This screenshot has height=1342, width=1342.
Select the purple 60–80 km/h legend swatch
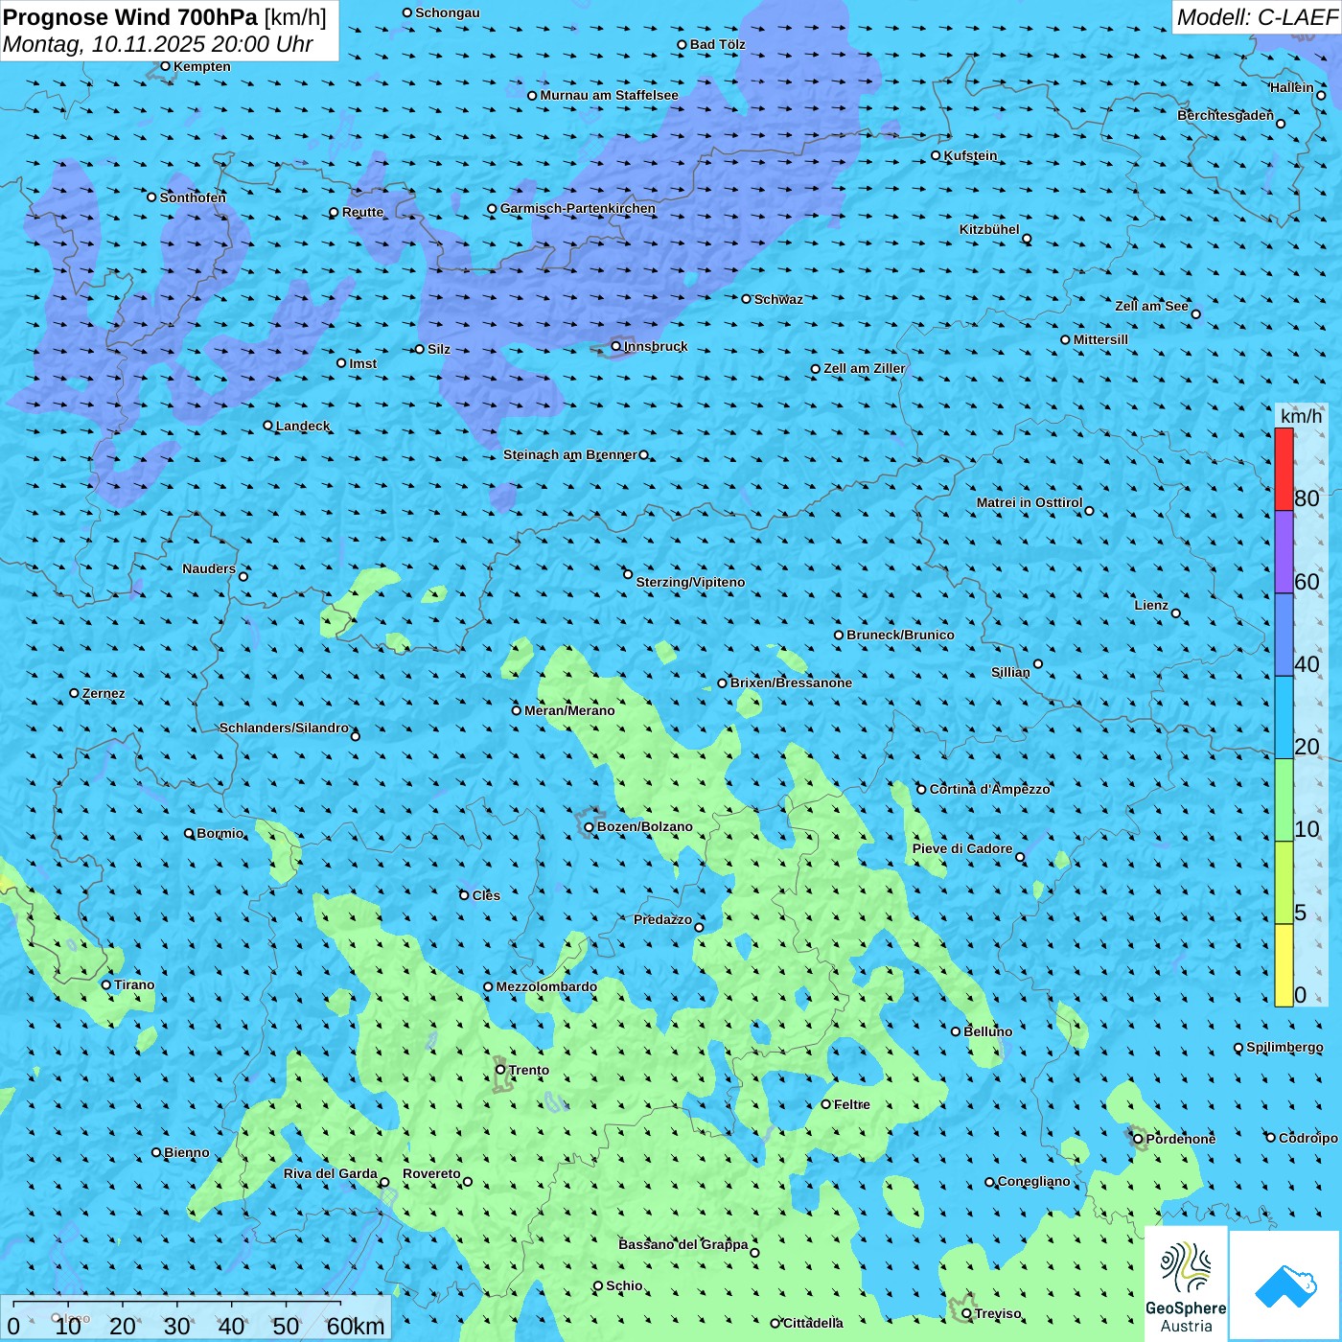(x=1284, y=552)
